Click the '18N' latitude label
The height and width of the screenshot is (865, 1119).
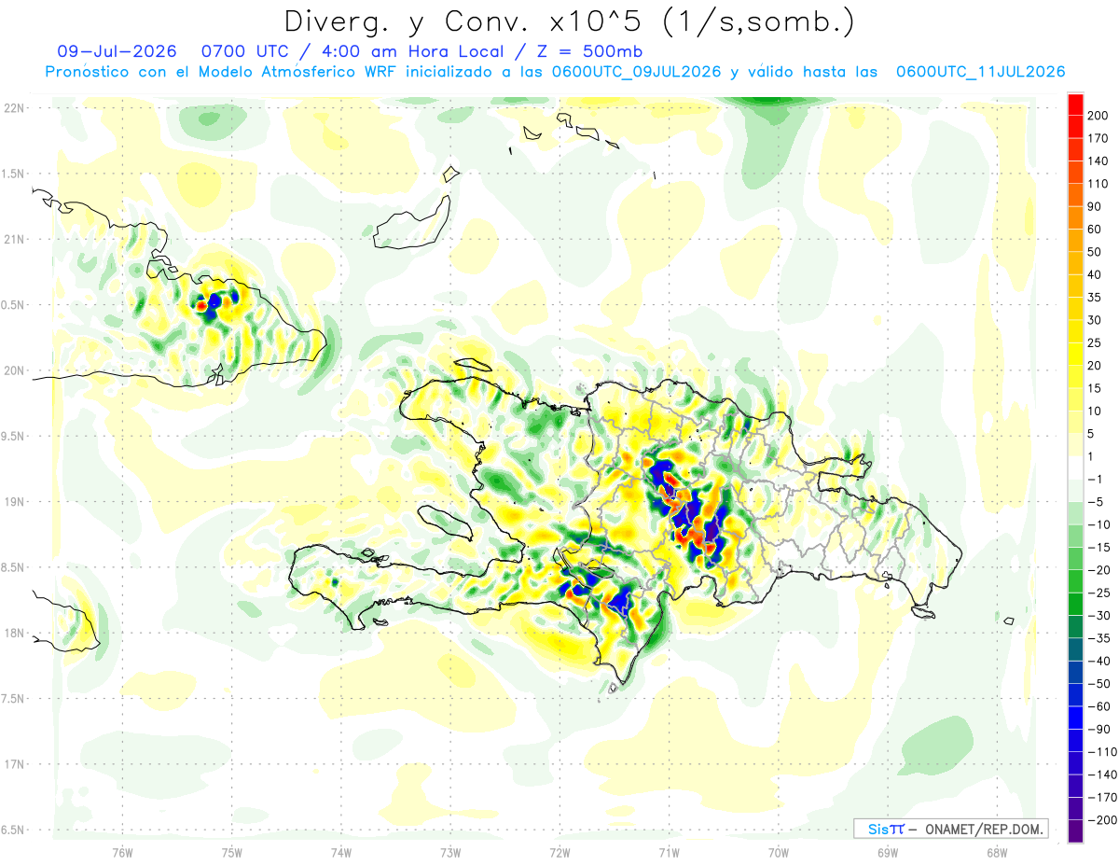pos(13,633)
